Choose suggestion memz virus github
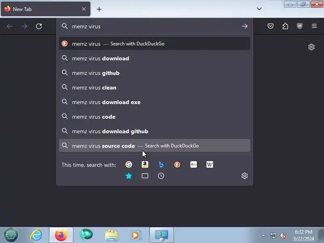Viewport: 324px width, 243px height. point(155,73)
